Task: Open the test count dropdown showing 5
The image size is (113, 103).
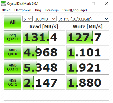Action: (28, 19)
